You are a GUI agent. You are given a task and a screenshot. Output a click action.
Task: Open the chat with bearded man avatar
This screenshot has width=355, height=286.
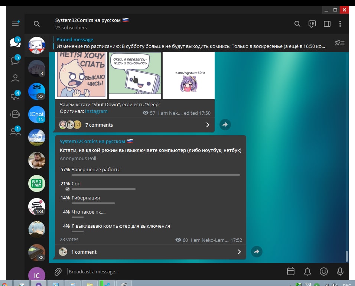coord(37,160)
